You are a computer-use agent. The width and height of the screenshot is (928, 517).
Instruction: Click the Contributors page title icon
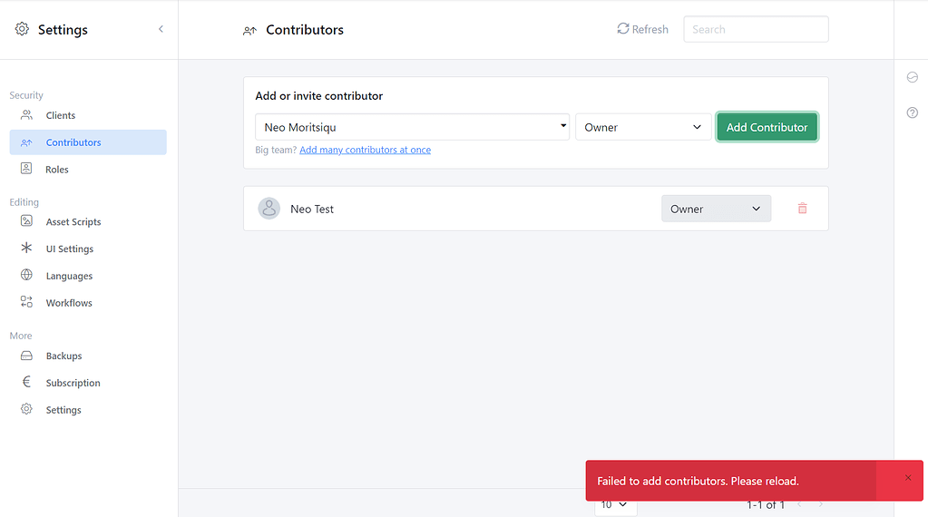click(249, 30)
